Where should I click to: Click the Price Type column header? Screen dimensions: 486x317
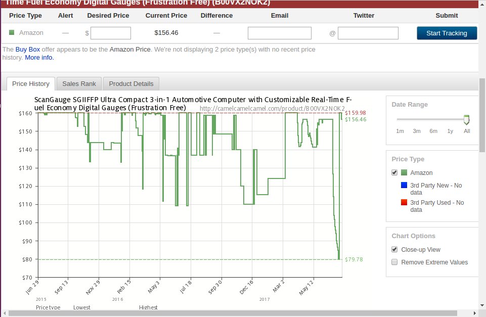(25, 16)
